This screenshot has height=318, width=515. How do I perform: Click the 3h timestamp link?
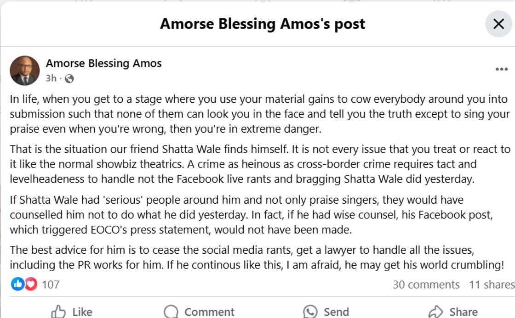[x=51, y=78]
